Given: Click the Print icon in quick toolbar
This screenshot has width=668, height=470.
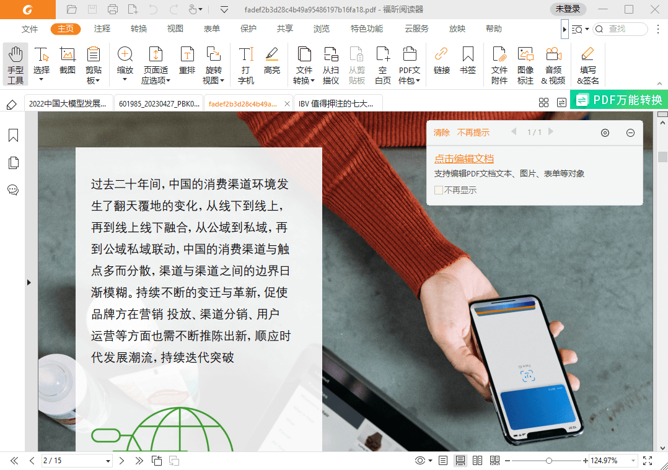Looking at the screenshot, I should click(113, 9).
